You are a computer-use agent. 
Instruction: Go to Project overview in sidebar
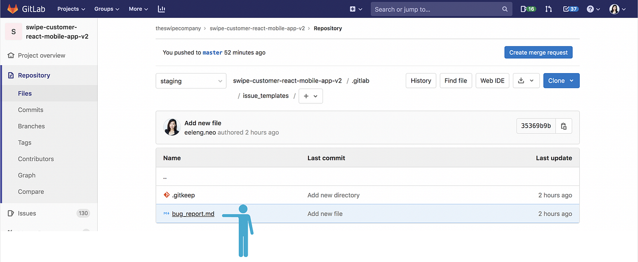pyautogui.click(x=41, y=55)
